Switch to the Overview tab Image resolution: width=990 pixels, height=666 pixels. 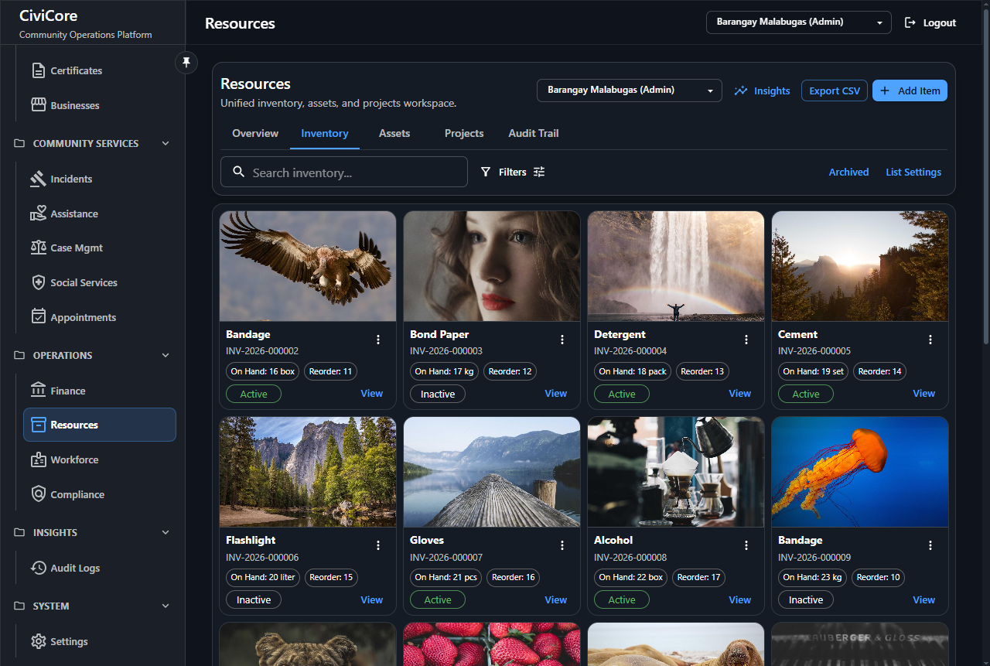pyautogui.click(x=255, y=133)
